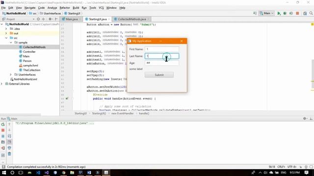Viewport: 314px width, 176px height.
Task: Select TheCollection class in project tree
Action: click(x=31, y=70)
